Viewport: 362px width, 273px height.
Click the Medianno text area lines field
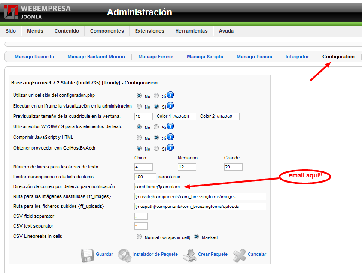pos(187,167)
